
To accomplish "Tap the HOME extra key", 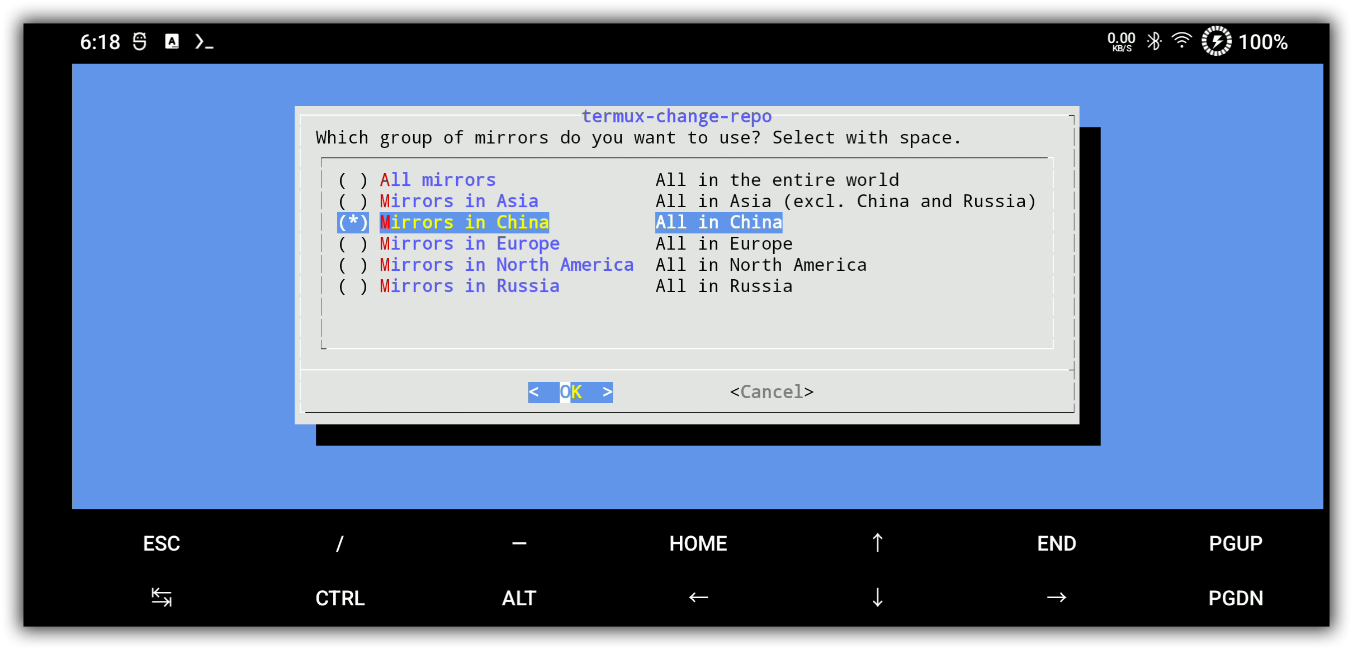I will [698, 543].
